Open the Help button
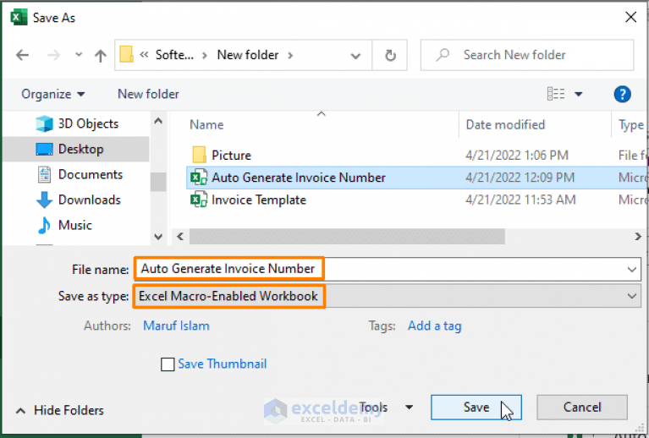Viewport: 649px width, 438px height. (622, 94)
